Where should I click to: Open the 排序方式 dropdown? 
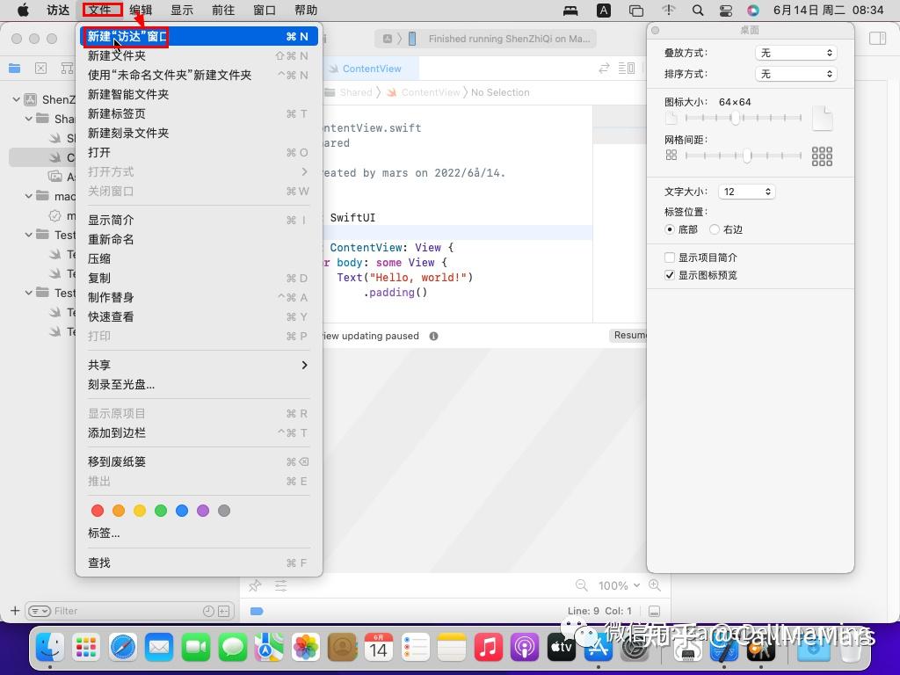[x=795, y=74]
